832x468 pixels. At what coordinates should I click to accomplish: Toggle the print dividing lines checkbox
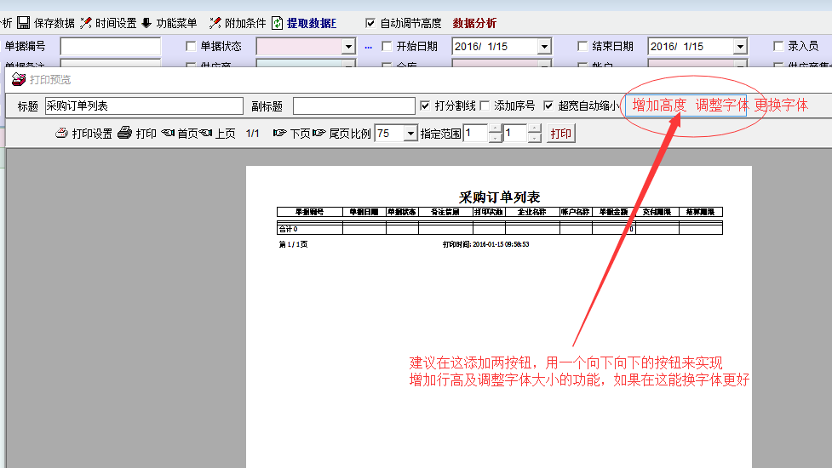[x=426, y=106]
